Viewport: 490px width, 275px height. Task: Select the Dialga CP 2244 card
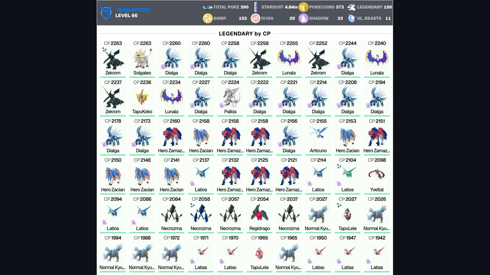[348, 59]
